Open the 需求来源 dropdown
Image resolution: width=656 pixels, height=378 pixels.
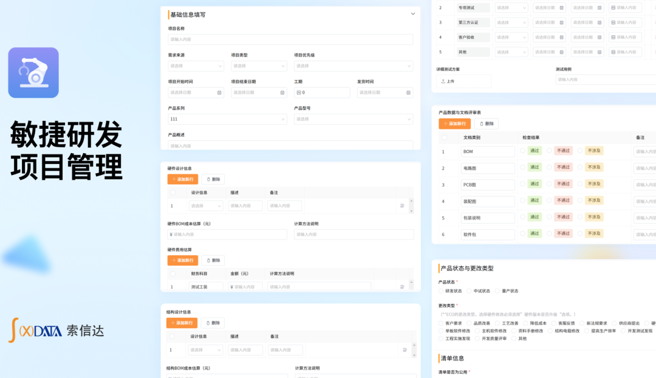point(196,66)
